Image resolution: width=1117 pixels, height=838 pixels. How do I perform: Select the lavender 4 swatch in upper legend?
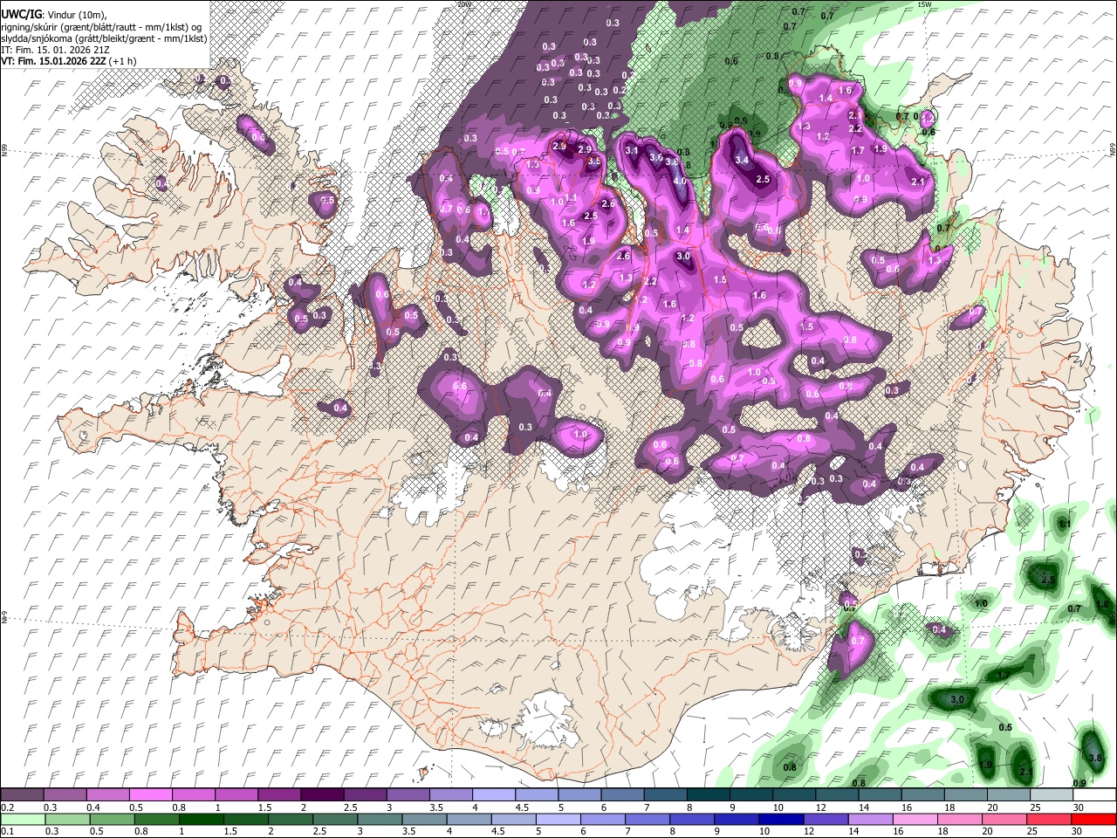[x=494, y=795]
